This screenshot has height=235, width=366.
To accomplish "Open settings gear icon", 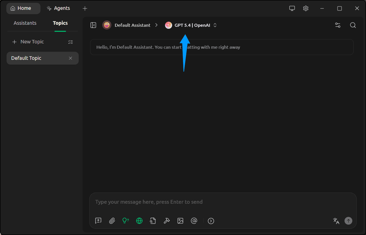I will (x=306, y=8).
